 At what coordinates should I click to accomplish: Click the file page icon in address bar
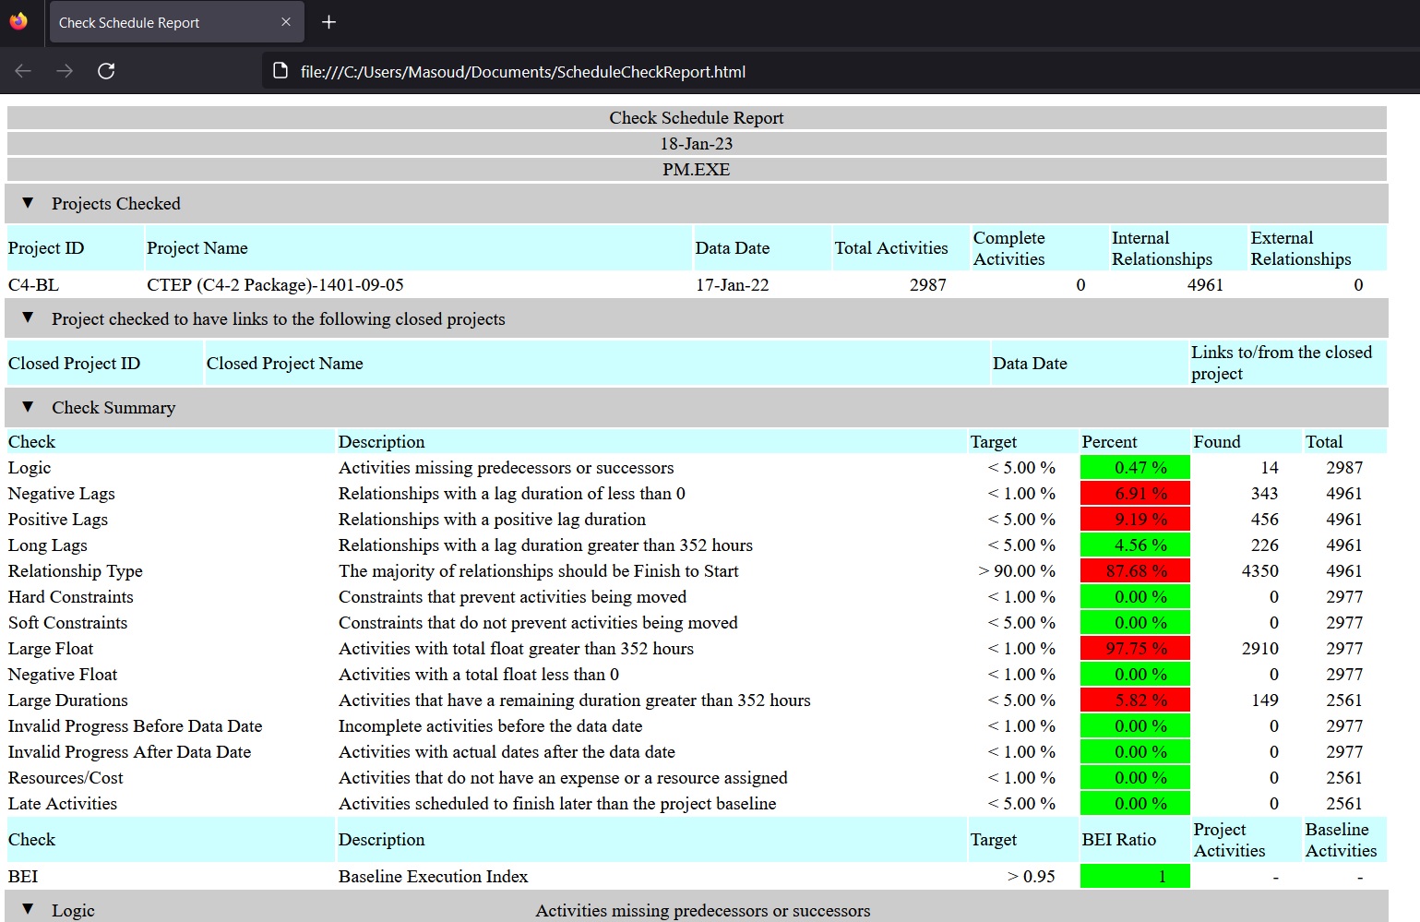coord(280,71)
